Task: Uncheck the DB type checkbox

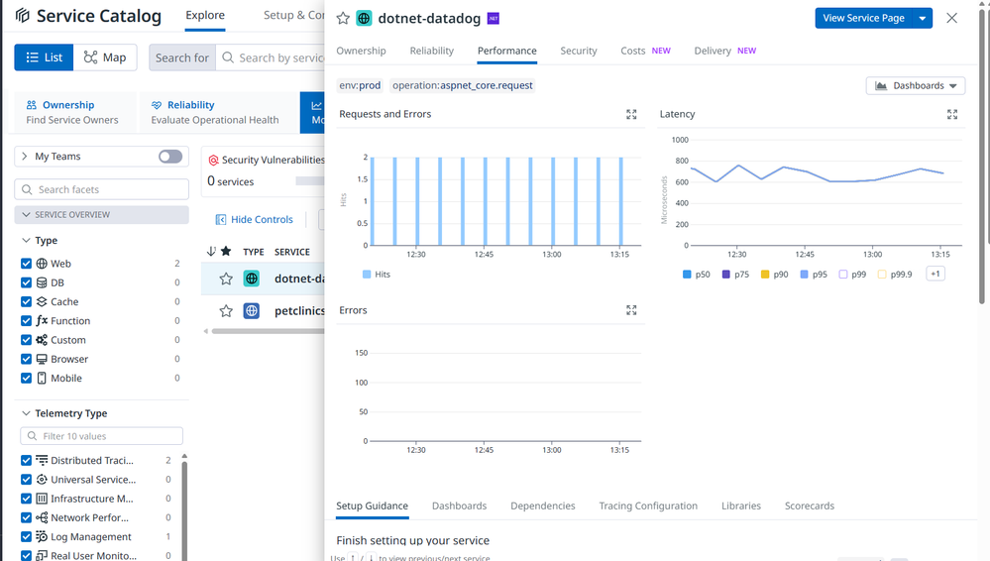Action: (26, 282)
